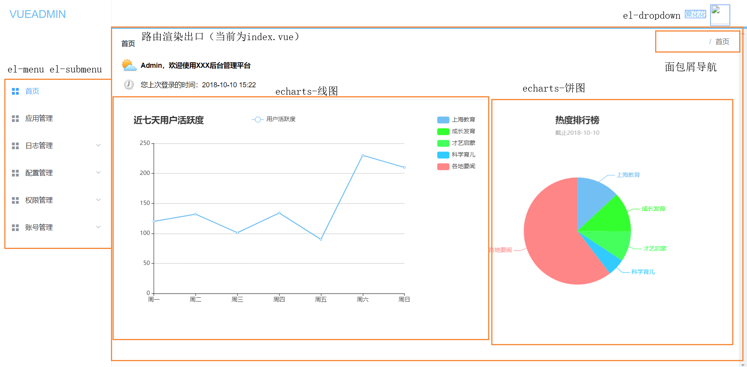Expand the 配置管理 submenu chevron
The width and height of the screenshot is (747, 367).
98,173
